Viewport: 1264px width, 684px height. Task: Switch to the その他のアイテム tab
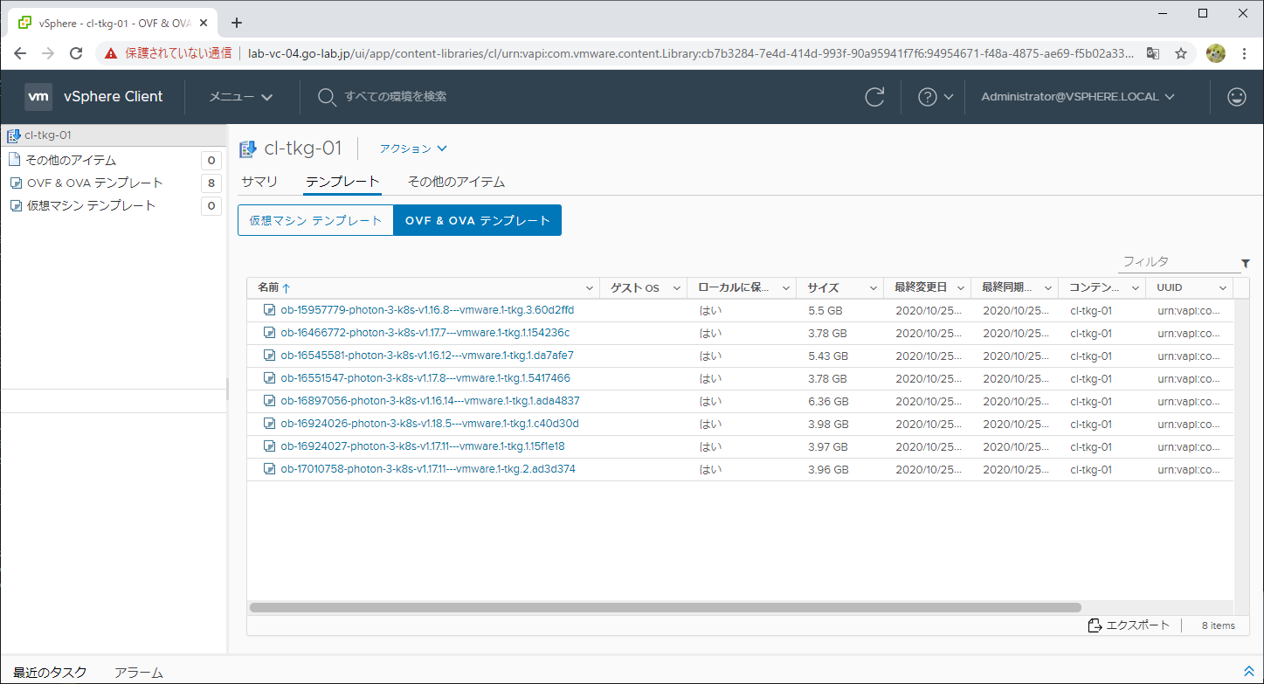click(456, 182)
